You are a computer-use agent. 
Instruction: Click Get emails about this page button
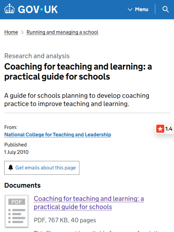point(42,168)
